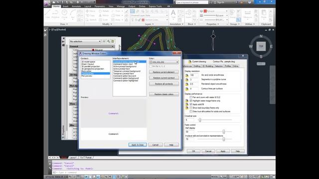Toggle Show text boundary frame only
The image size is (319, 179).
click(191, 108)
